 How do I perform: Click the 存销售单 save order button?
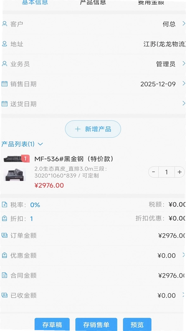click(x=96, y=324)
